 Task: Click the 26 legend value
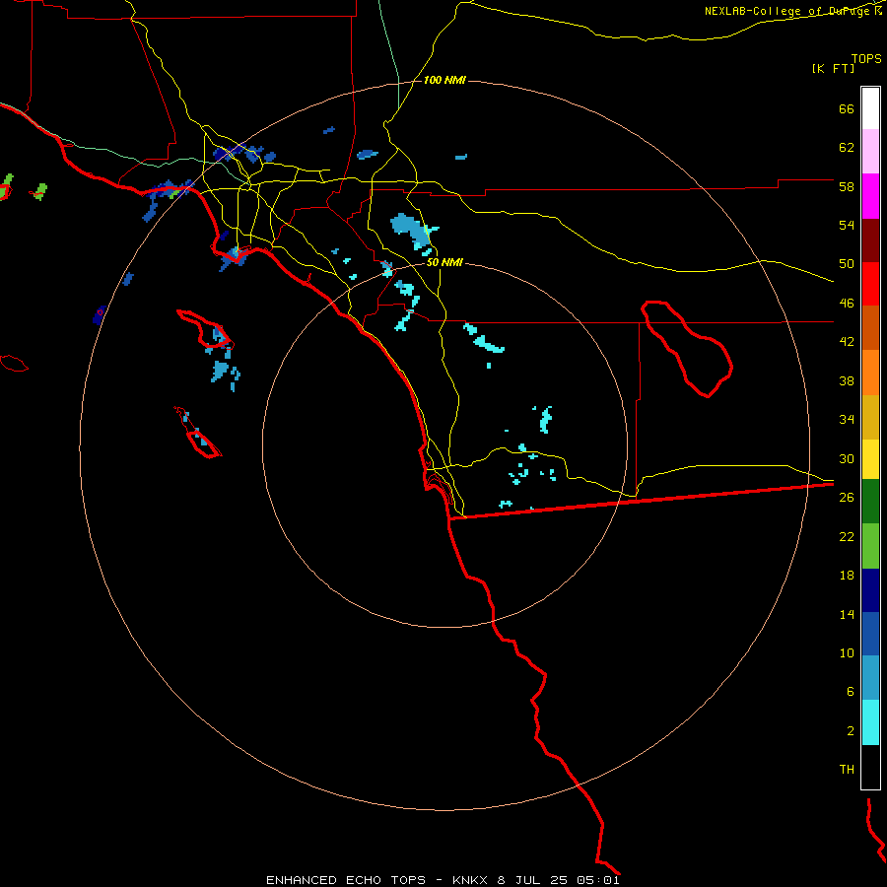point(847,498)
